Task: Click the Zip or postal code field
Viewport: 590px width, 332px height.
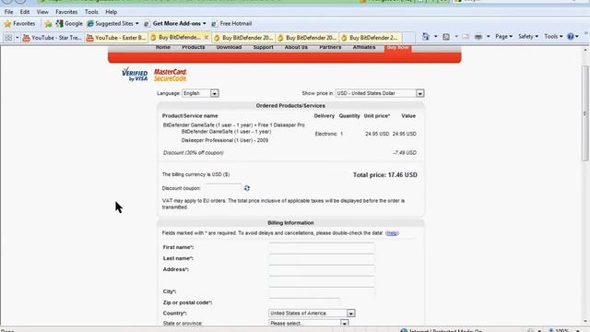Action: click(304, 302)
